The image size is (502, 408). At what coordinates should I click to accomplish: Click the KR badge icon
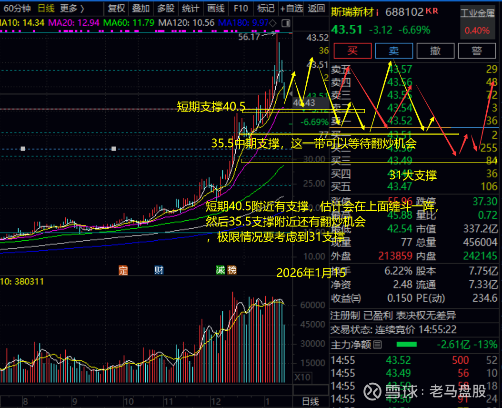pyautogui.click(x=432, y=11)
